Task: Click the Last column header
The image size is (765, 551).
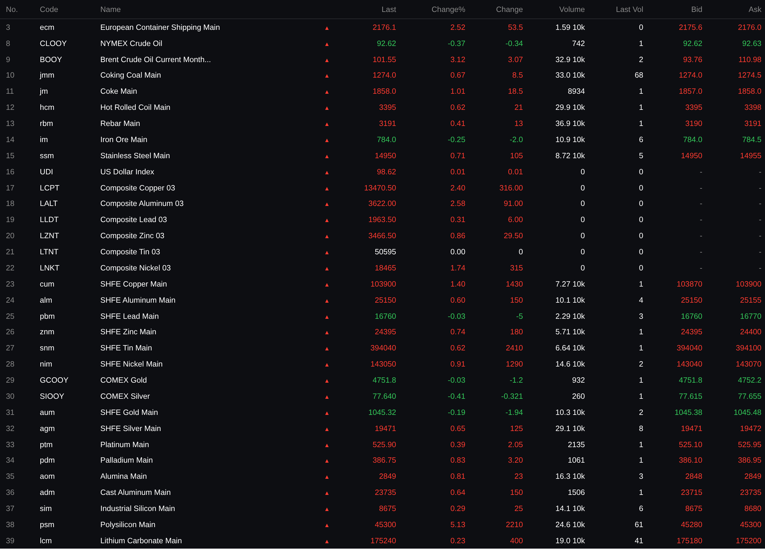Action: 388,10
